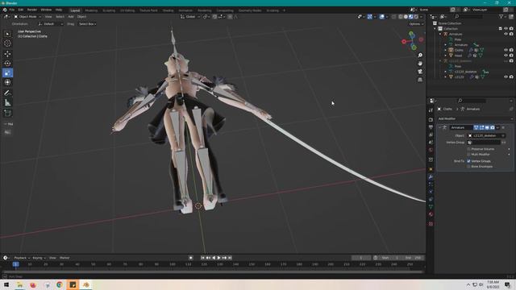Screen dimensions: 516x290
Task: Select the Move tool in left toolbar
Action: (7, 54)
